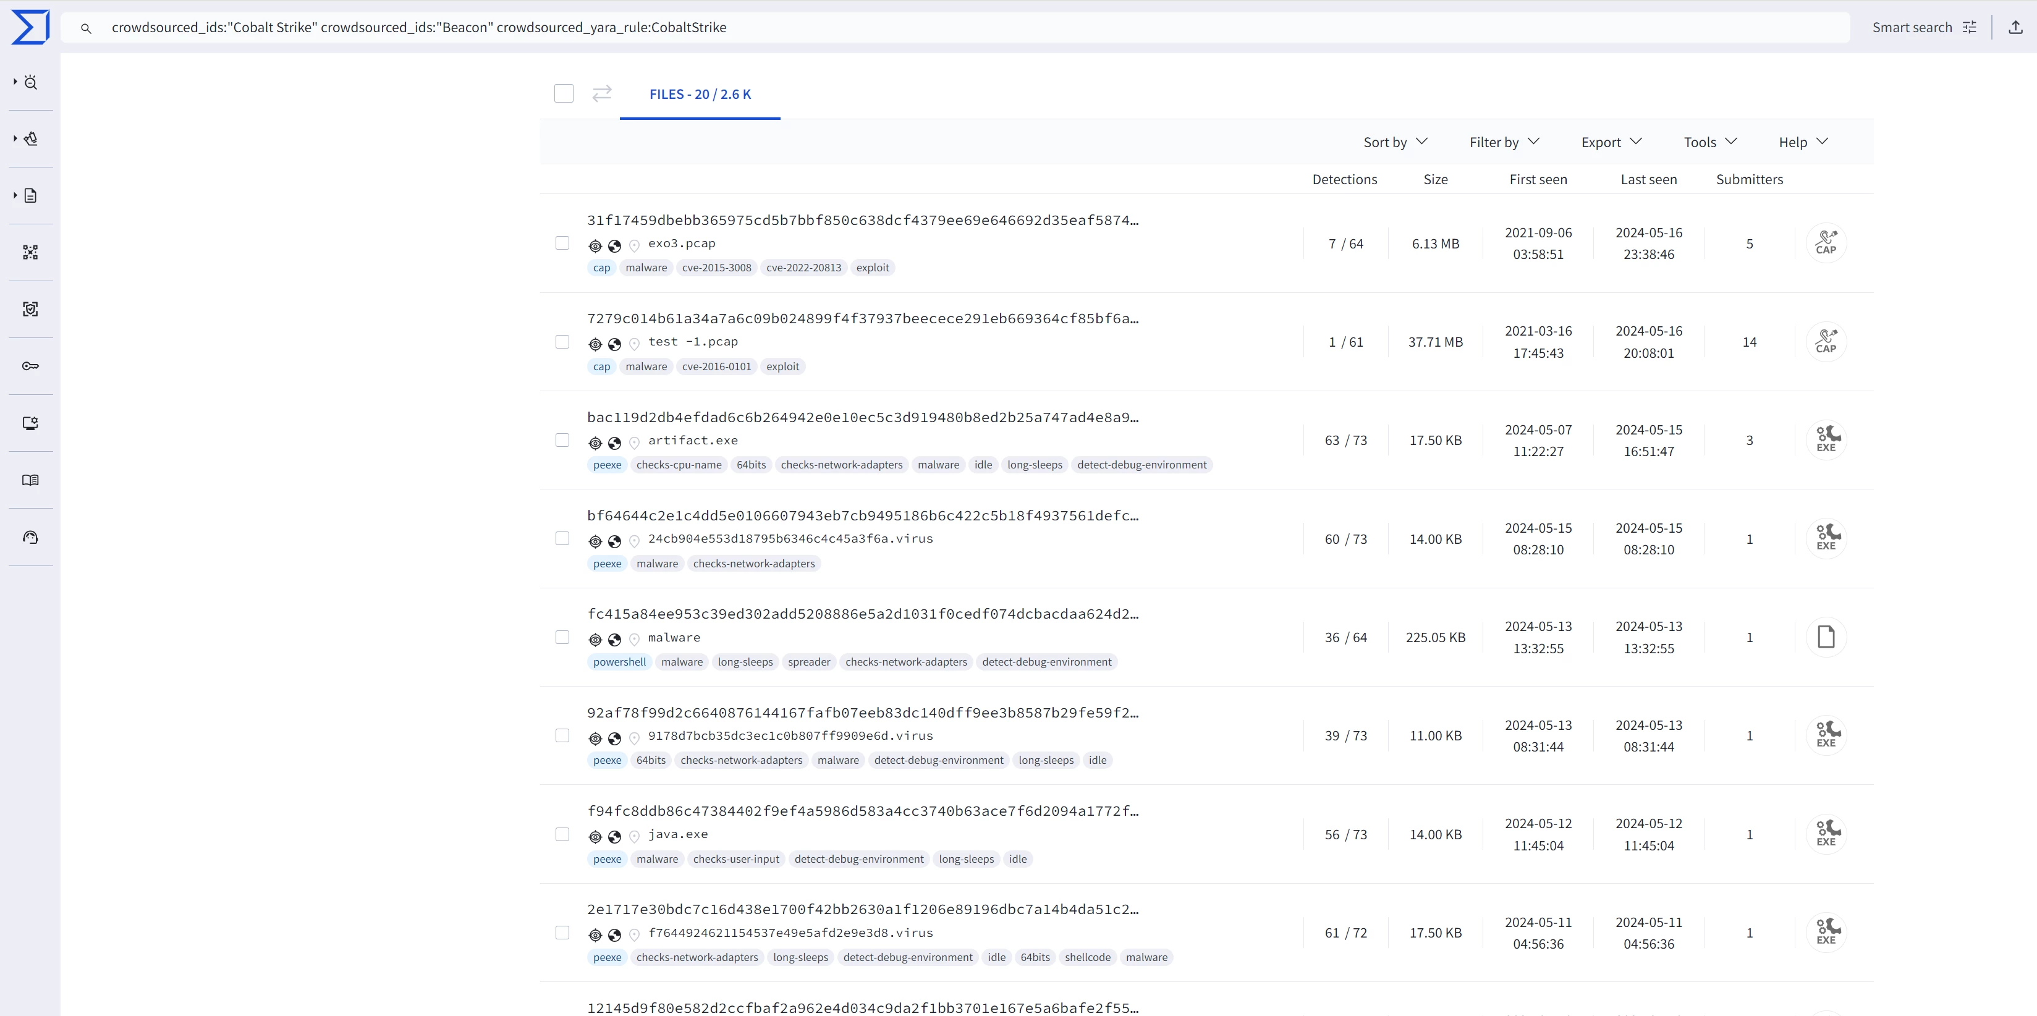Open sidebar search-with-clock hunting icon
The image size is (2037, 1016).
pyautogui.click(x=31, y=82)
